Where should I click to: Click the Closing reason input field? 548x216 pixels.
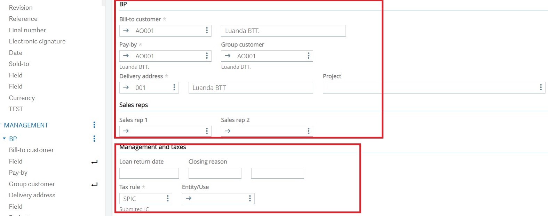point(215,173)
